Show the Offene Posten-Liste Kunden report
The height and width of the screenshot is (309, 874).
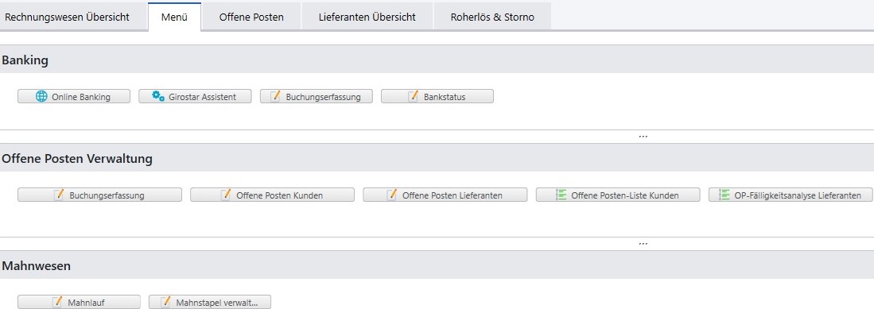pyautogui.click(x=618, y=195)
